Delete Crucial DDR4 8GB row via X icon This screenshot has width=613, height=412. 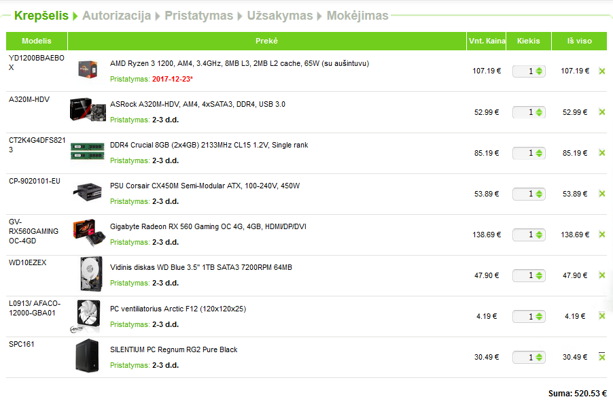click(x=601, y=153)
